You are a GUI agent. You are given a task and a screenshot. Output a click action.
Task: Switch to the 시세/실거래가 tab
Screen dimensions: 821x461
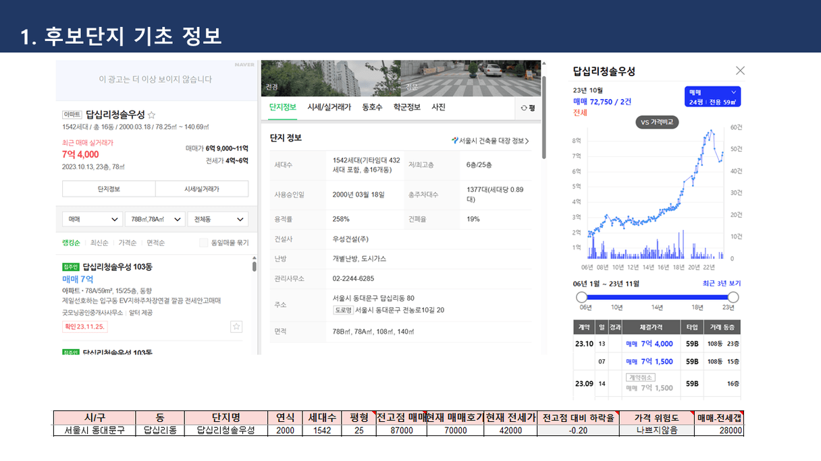(329, 107)
